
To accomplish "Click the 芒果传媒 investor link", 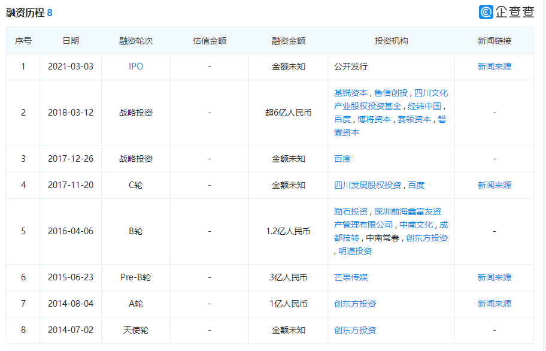I will (351, 277).
